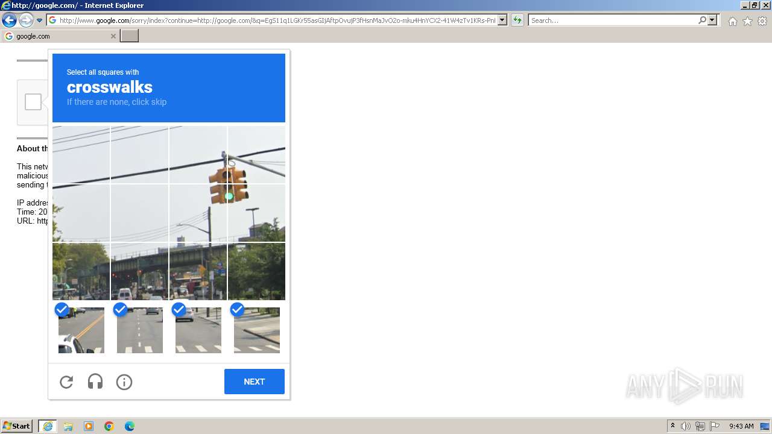This screenshot has height=434, width=772.
Task: Deselect the tile with curb and crosswalk
Action: pyautogui.click(x=257, y=330)
